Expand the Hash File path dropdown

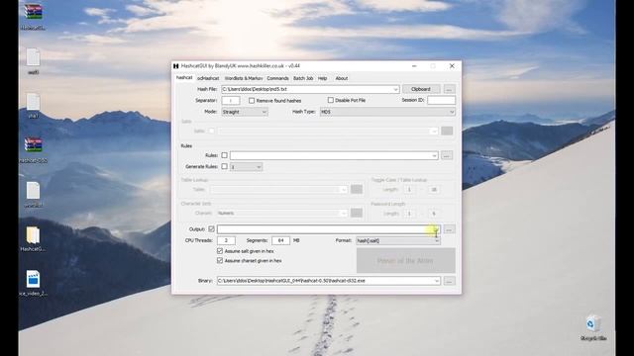(395, 89)
